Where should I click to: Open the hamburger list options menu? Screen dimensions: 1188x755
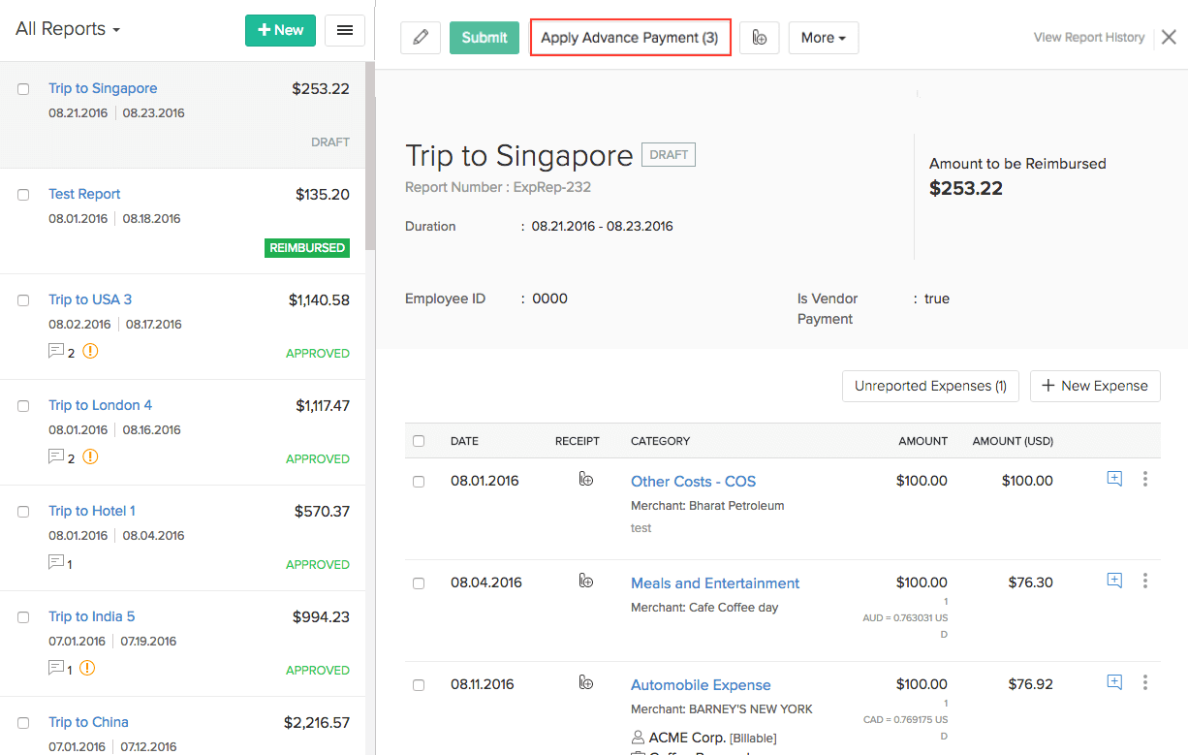(x=344, y=30)
